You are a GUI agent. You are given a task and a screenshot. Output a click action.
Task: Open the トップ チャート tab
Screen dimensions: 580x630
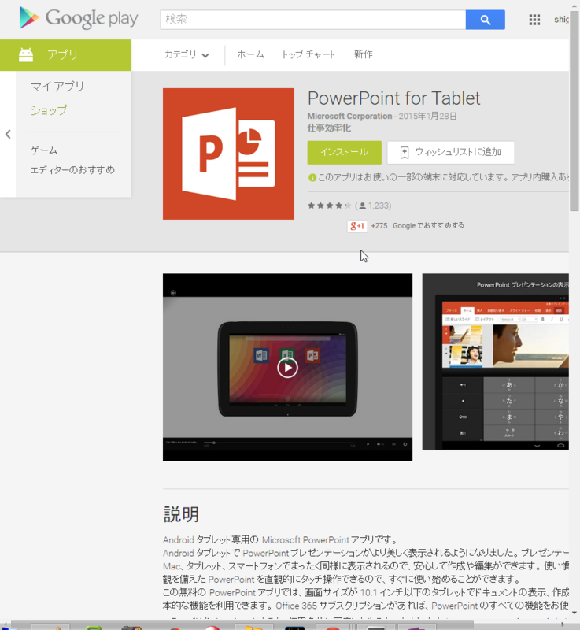[308, 54]
